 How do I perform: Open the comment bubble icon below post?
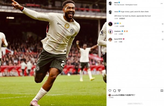pyautogui.click(x=115, y=91)
